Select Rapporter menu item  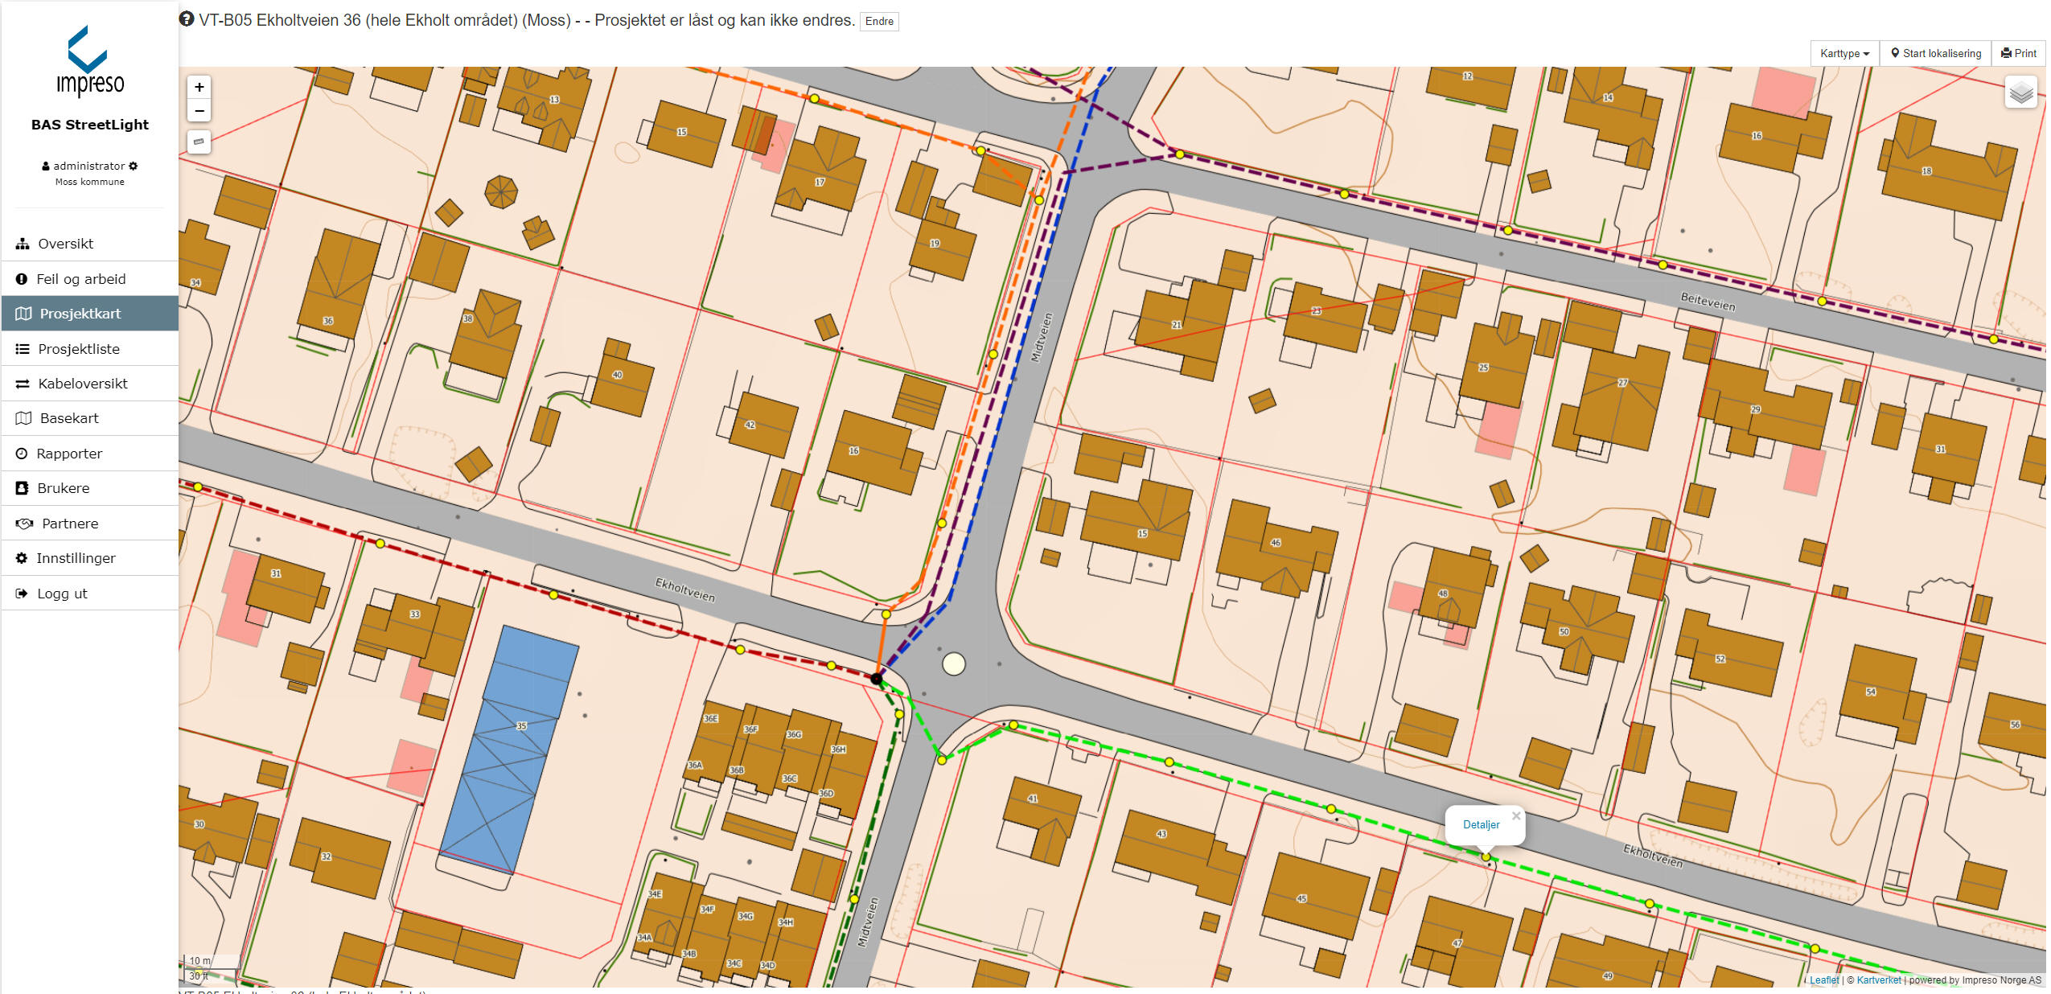point(69,454)
